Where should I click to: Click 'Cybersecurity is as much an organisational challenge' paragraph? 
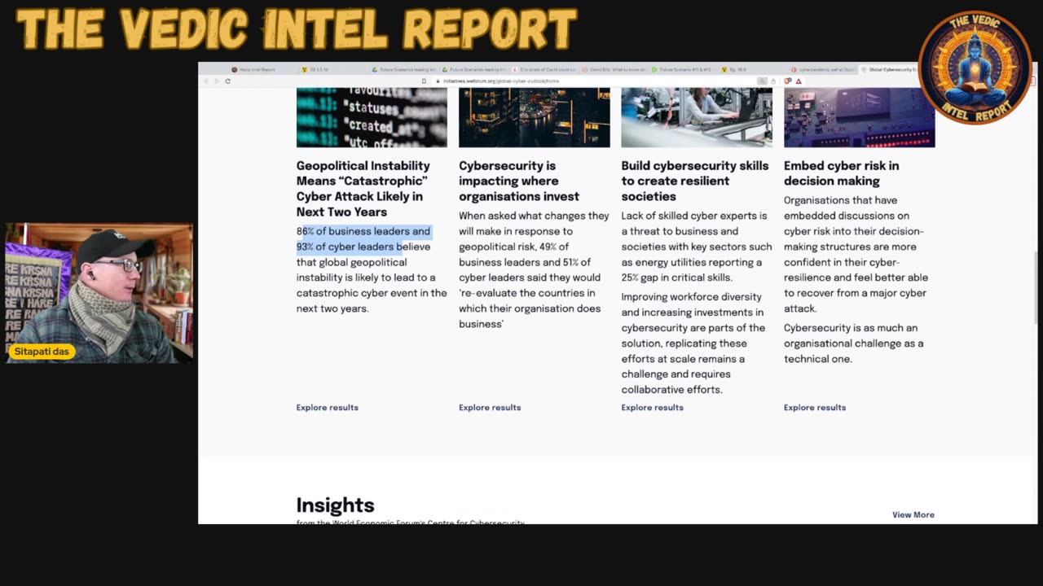pos(854,343)
